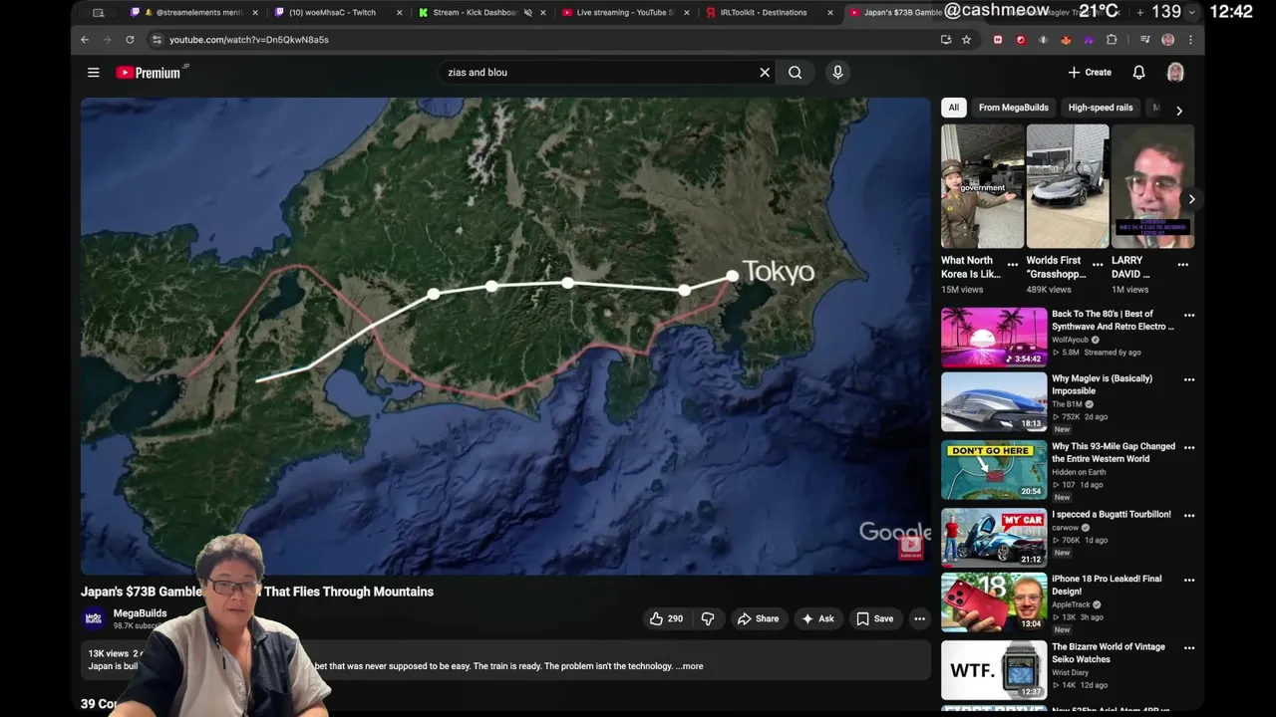Expand the description with ...more
Image resolution: width=1276 pixels, height=717 pixels.
click(690, 666)
